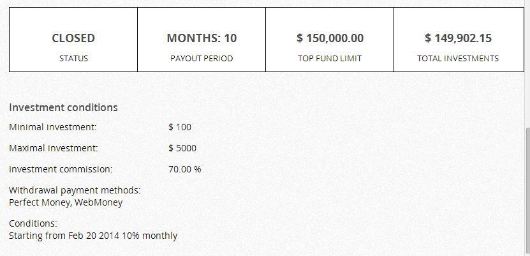Click the CLOSED status value
This screenshot has width=530, height=256.
pyautogui.click(x=73, y=38)
